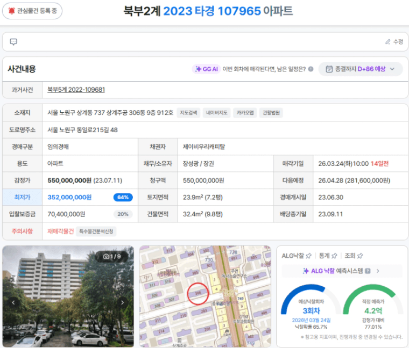Expand ALG 낙찰 예측시스템 chevron arrow
409x348 pixels.
pyautogui.click(x=378, y=271)
